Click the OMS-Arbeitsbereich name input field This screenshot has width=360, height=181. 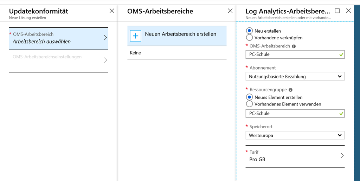tap(291, 54)
